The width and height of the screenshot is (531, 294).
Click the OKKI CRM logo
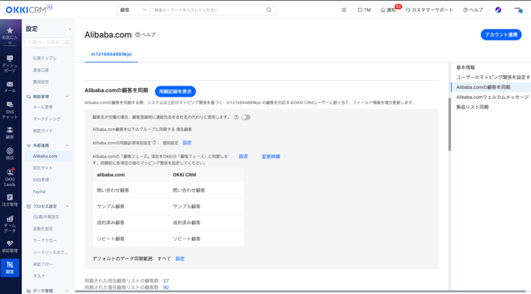pyautogui.click(x=29, y=10)
